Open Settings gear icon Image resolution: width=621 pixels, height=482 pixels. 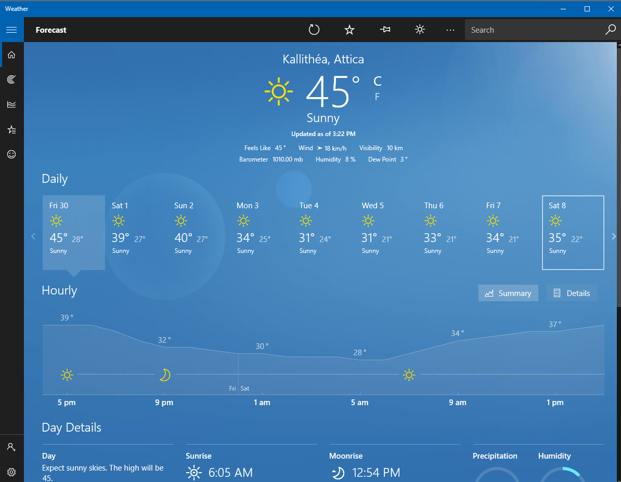pyautogui.click(x=11, y=472)
